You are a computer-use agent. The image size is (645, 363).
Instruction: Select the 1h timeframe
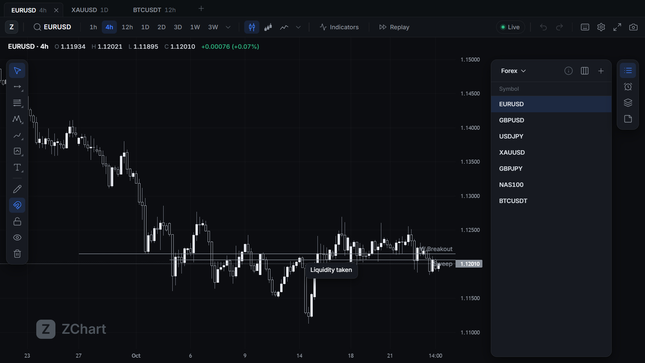tap(93, 27)
